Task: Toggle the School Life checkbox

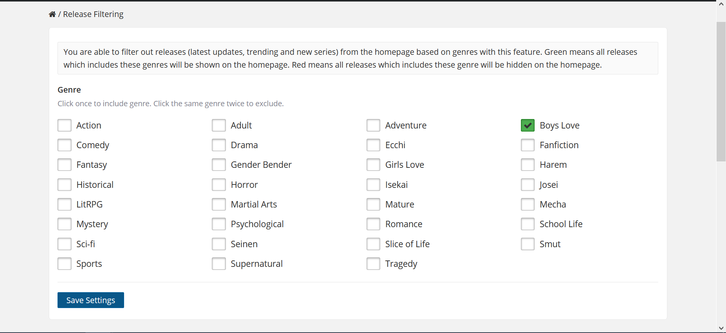Action: click(527, 224)
